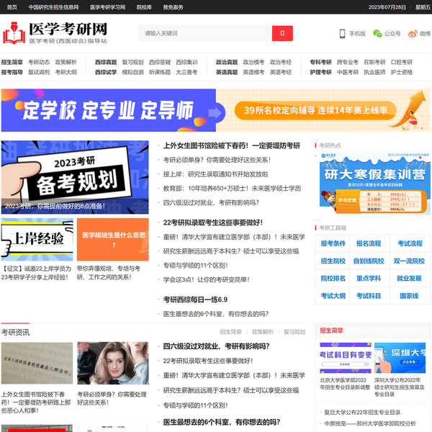Switch to the 复习规划 tab in 考研资讯
The image size is (432, 432).
tap(294, 332)
